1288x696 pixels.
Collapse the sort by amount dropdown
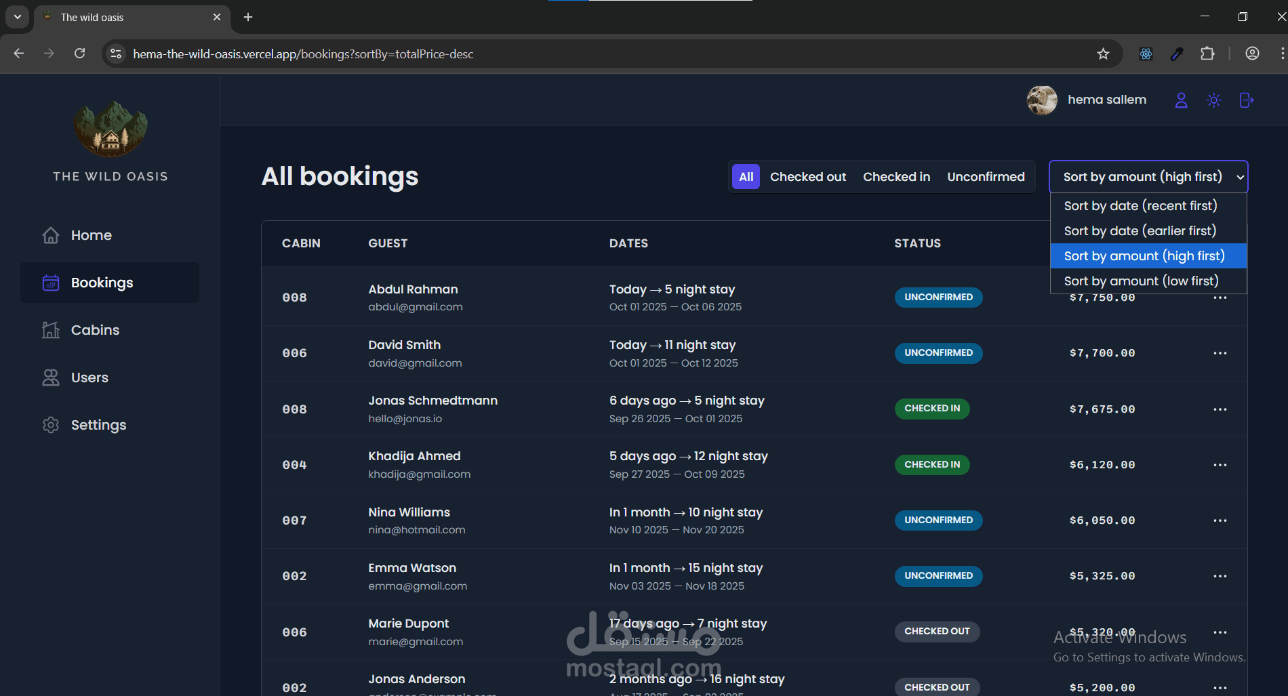click(1148, 177)
